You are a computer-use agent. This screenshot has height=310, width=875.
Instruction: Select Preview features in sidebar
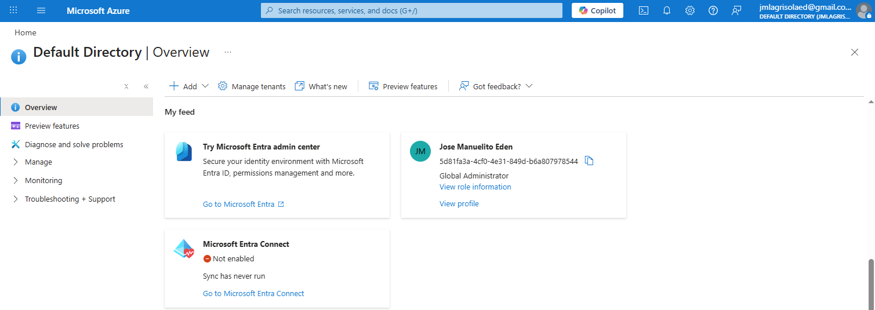point(52,126)
